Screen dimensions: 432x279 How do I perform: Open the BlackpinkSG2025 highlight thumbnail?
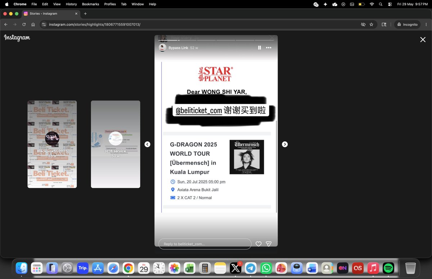pos(52,144)
